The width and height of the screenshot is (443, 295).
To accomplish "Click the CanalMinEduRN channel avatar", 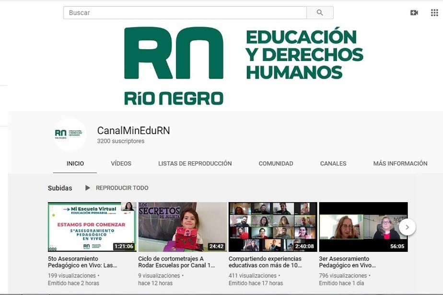I will tap(70, 135).
